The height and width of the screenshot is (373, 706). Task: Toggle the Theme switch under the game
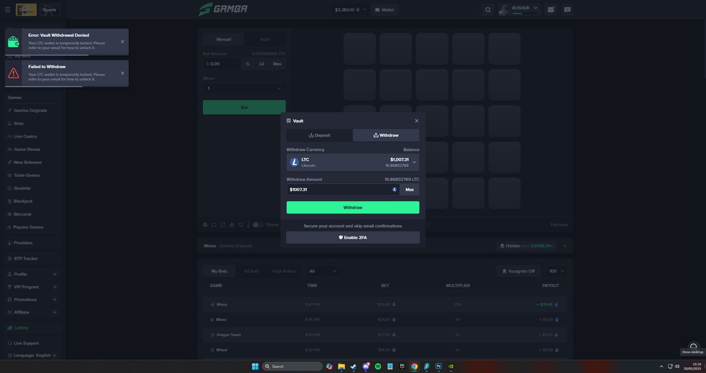[x=257, y=225]
